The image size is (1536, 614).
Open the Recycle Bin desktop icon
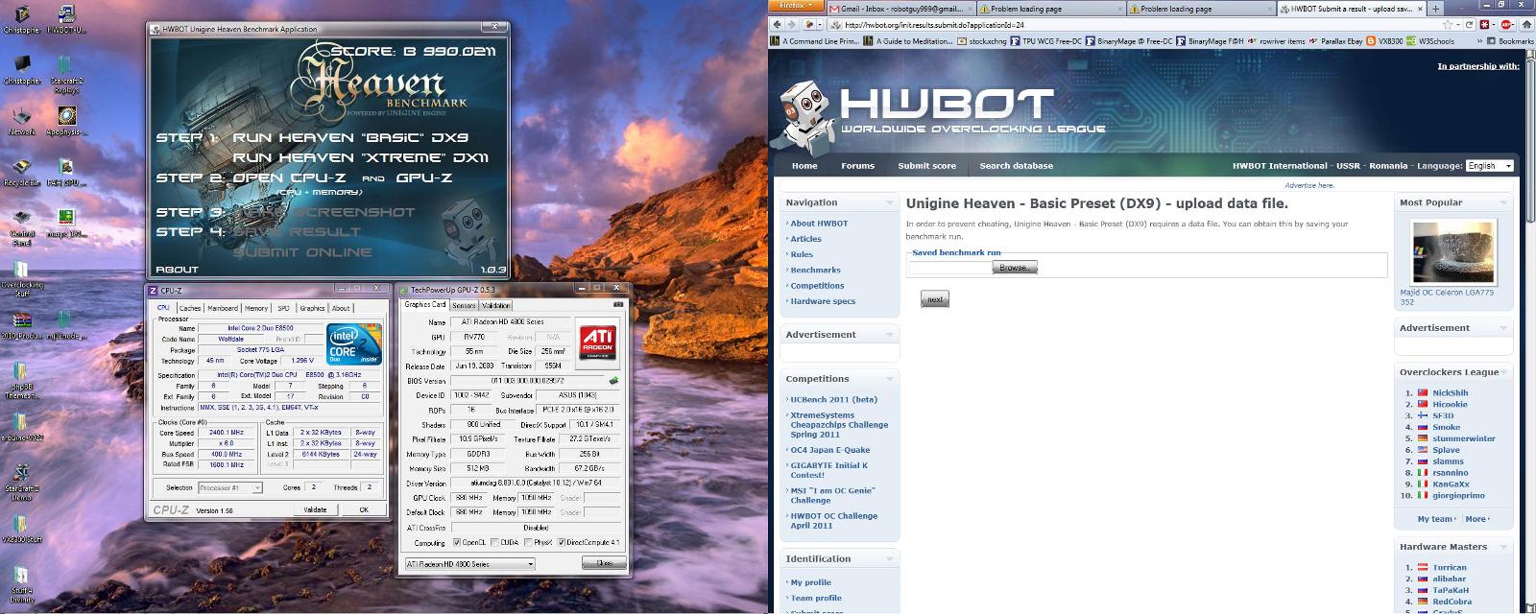[21, 171]
